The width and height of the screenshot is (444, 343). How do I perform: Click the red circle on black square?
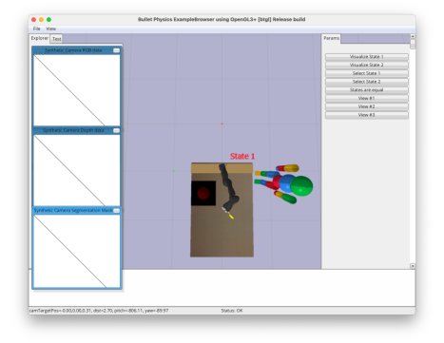coord(203,193)
